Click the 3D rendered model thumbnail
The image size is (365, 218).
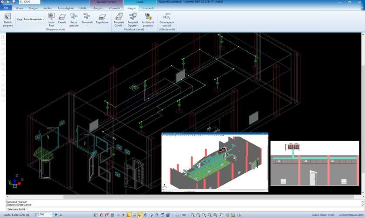215,162
